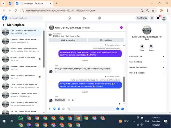Click the ENG language indicator
Screen dimensions: 171x128
click(147, 121)
